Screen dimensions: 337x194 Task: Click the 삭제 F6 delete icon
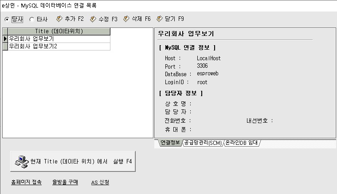click(x=126, y=19)
